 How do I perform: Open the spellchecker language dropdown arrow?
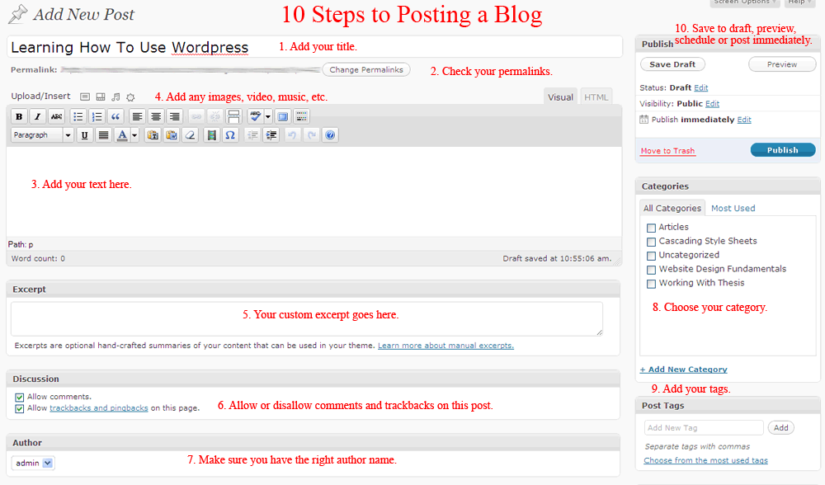(x=268, y=116)
